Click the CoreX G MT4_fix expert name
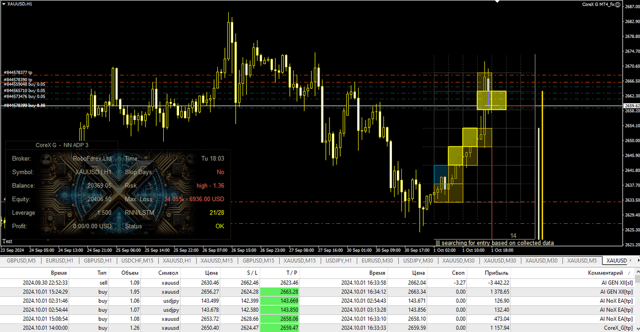The image size is (640, 332). point(598,4)
